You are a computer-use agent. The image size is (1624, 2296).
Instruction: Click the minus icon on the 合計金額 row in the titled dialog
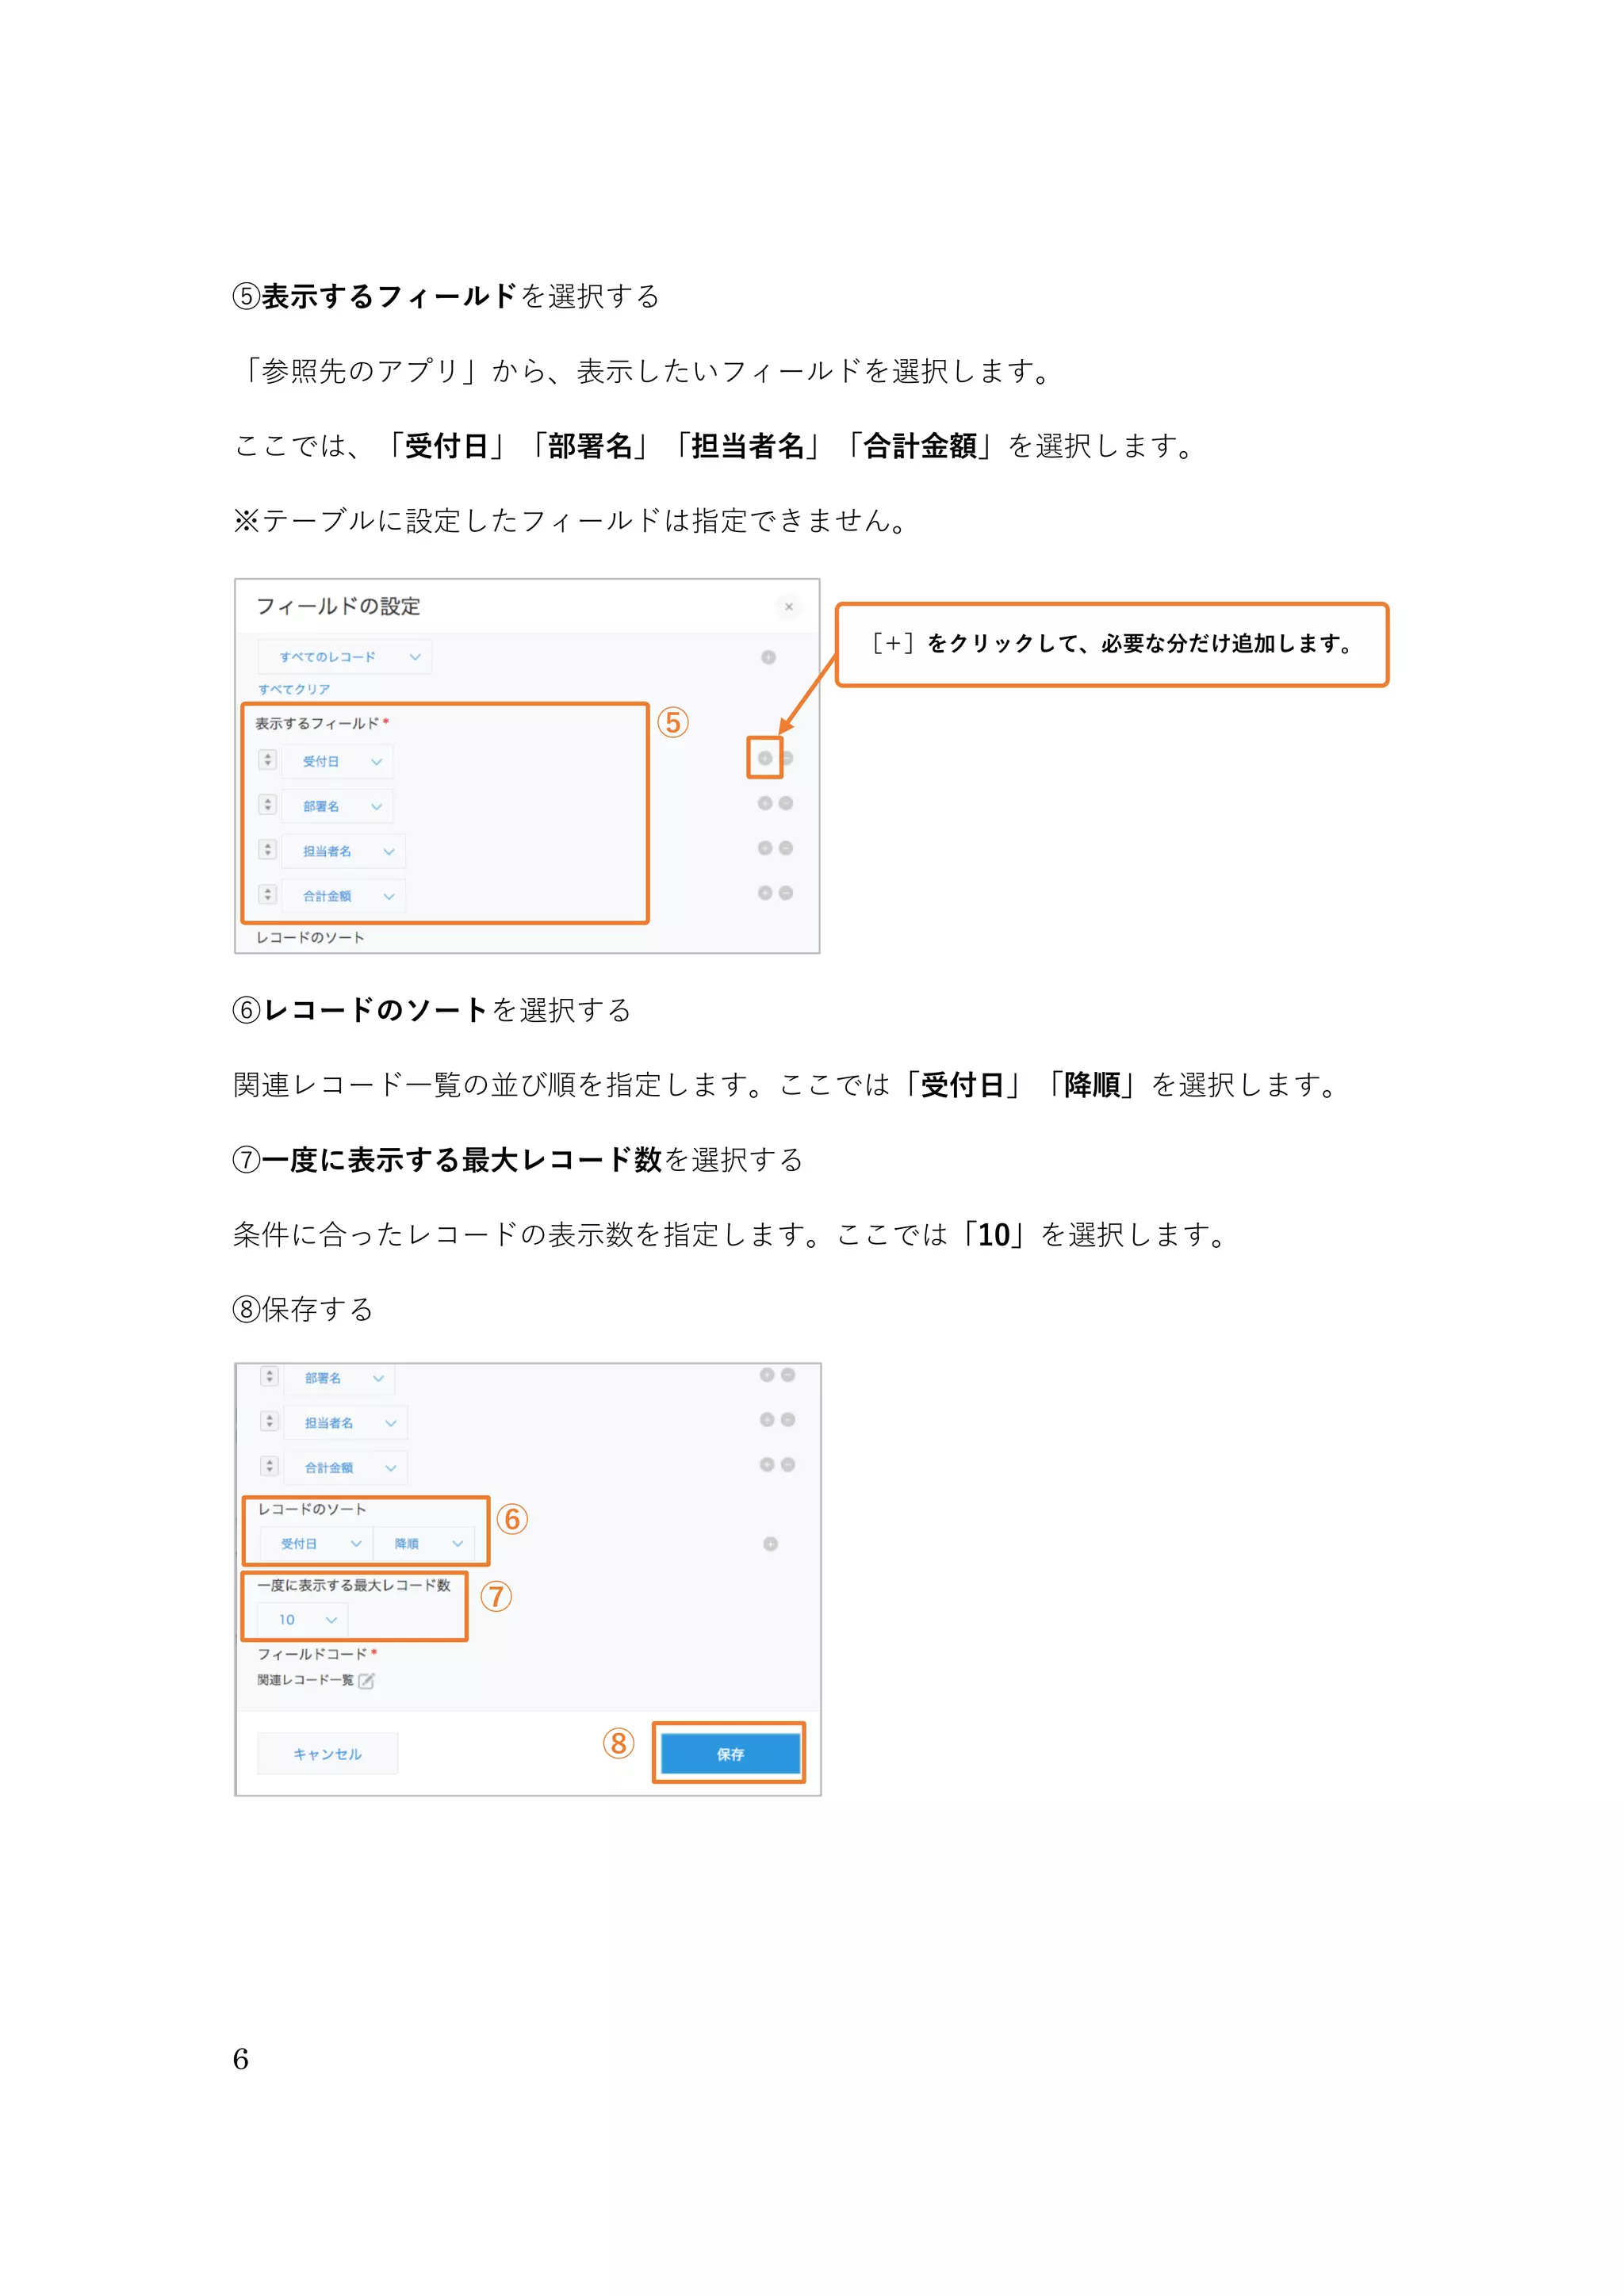click(786, 893)
